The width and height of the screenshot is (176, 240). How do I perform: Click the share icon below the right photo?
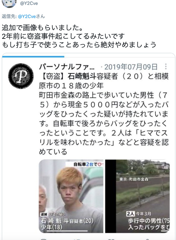point(147,239)
